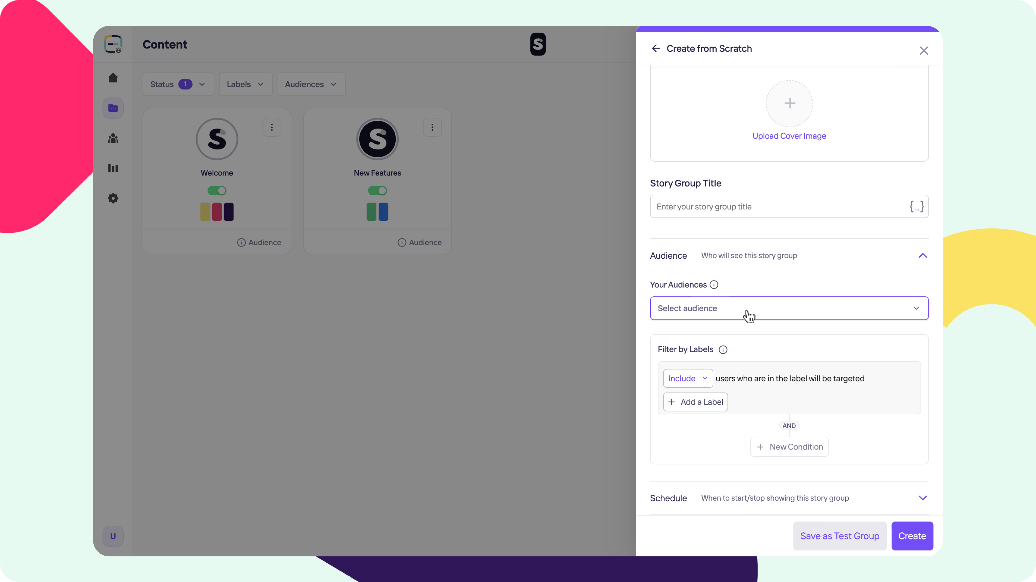1036x582 pixels.
Task: Open the Users audience sidebar icon
Action: pos(113,138)
